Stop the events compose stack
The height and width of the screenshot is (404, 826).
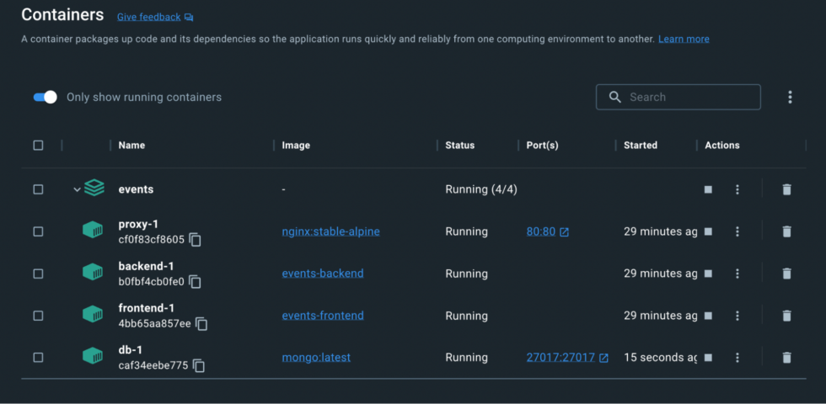click(x=708, y=189)
